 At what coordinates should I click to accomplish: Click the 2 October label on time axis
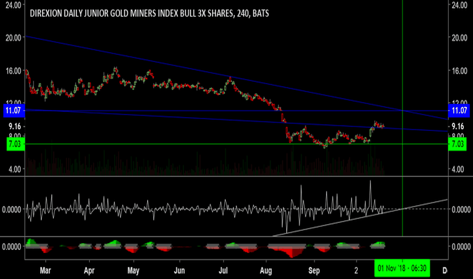pyautogui.click(x=356, y=270)
